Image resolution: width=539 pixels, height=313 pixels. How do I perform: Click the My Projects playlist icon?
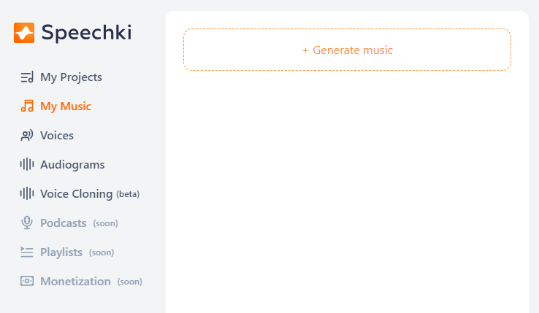27,77
